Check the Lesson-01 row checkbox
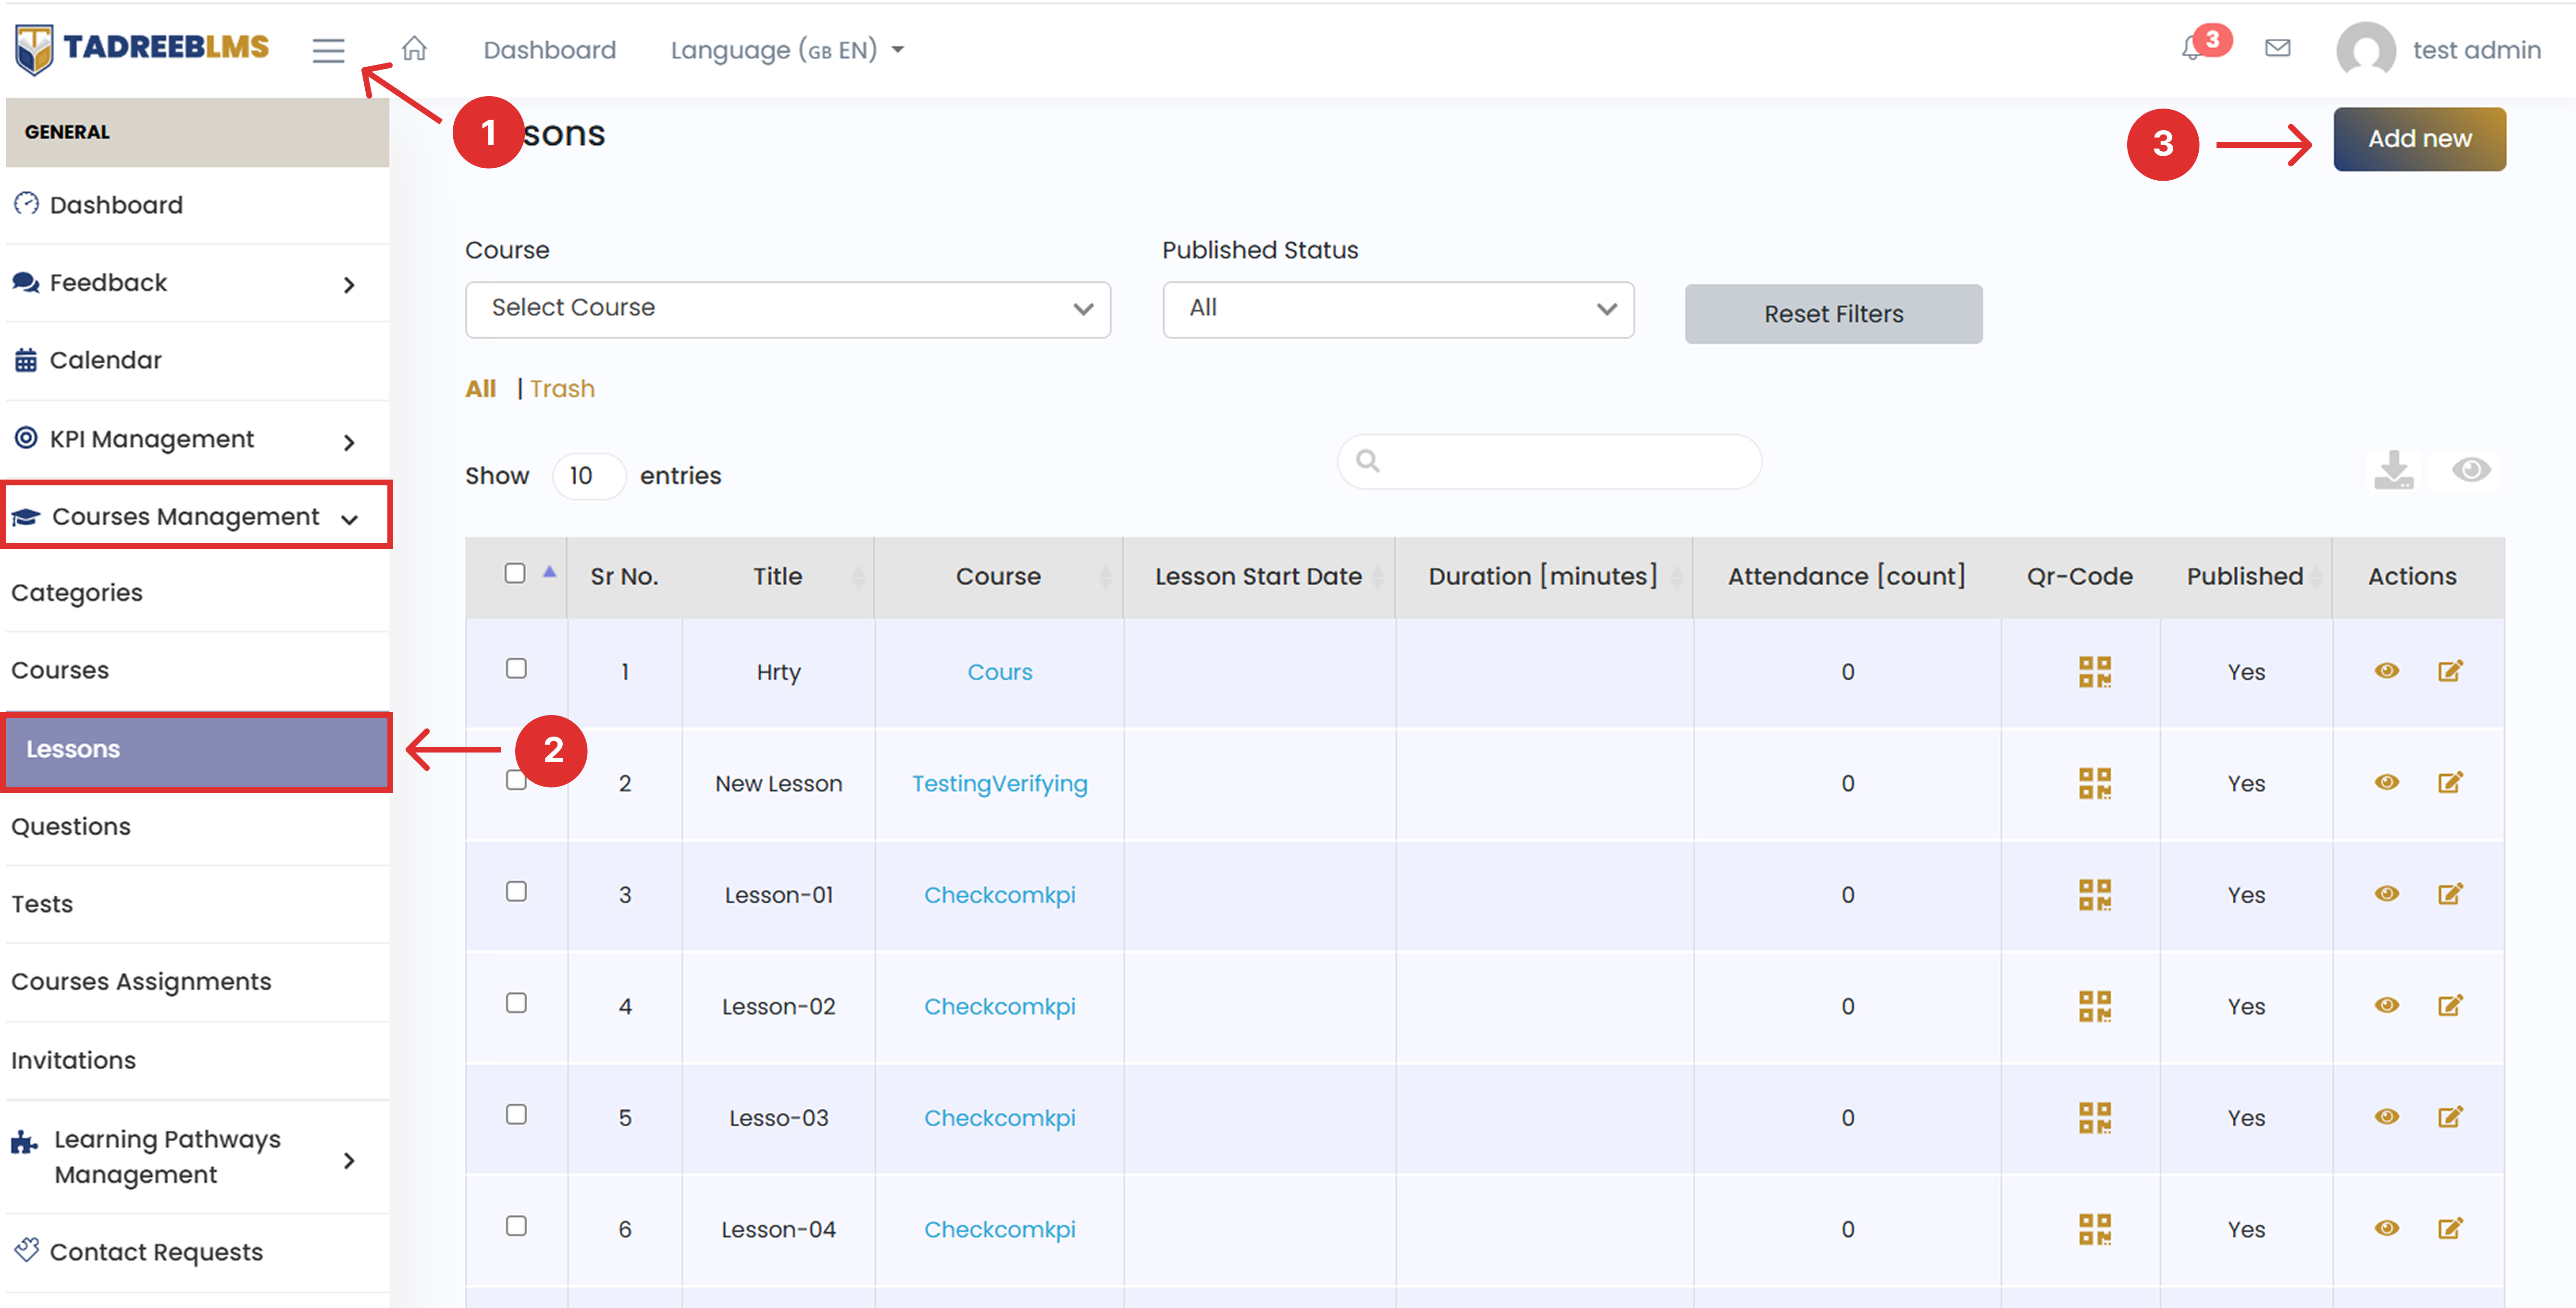The image size is (2576, 1308). coord(516,891)
